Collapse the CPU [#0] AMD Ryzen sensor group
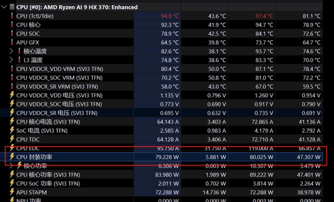This screenshot has width=334, height=202. point(4,7)
